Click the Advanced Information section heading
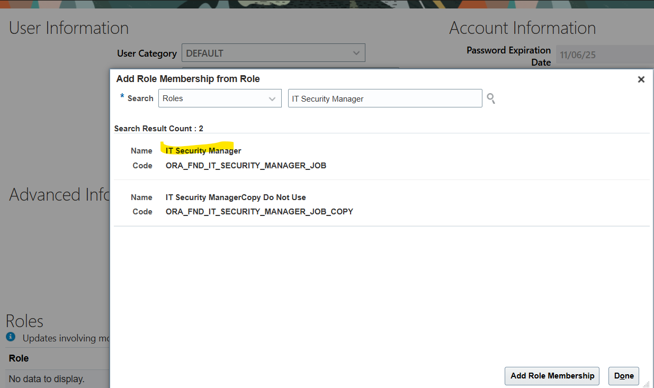This screenshot has height=388, width=654. pos(59,194)
